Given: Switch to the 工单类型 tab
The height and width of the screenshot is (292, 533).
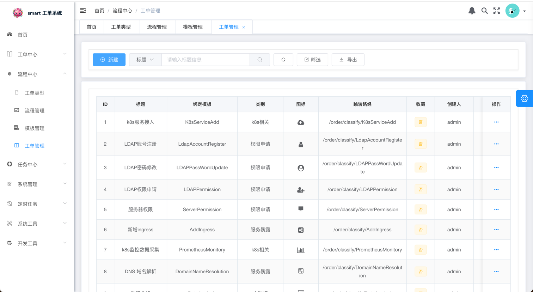Looking at the screenshot, I should (x=121, y=27).
